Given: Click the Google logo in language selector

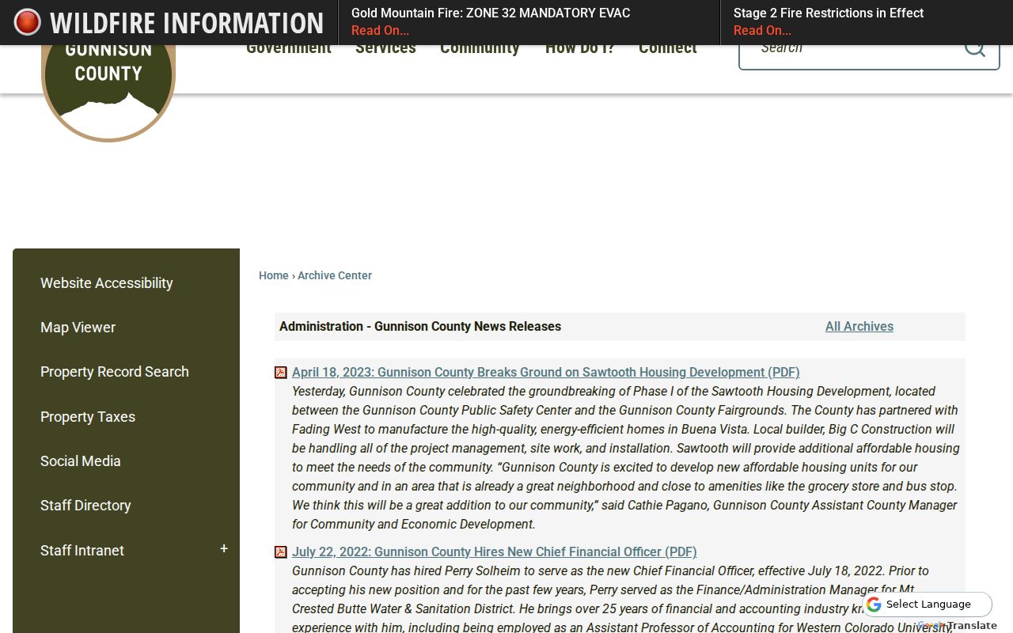Looking at the screenshot, I should point(874,605).
